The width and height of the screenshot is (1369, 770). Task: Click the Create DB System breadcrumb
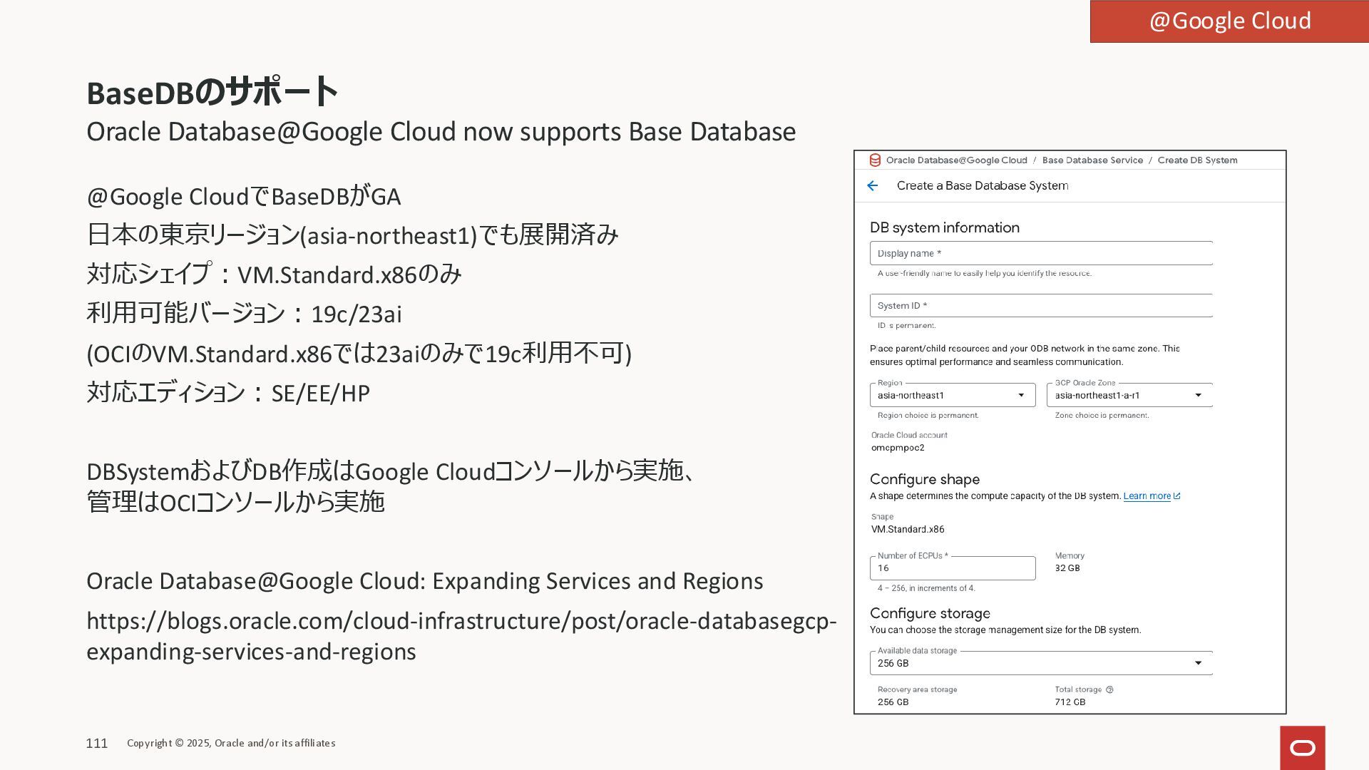(x=1197, y=160)
